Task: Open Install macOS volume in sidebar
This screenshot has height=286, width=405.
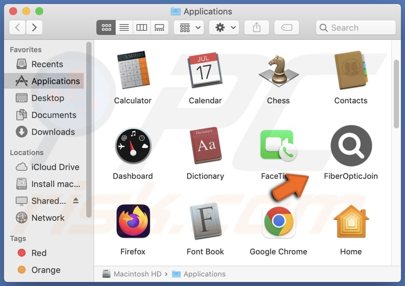Action: [44, 184]
